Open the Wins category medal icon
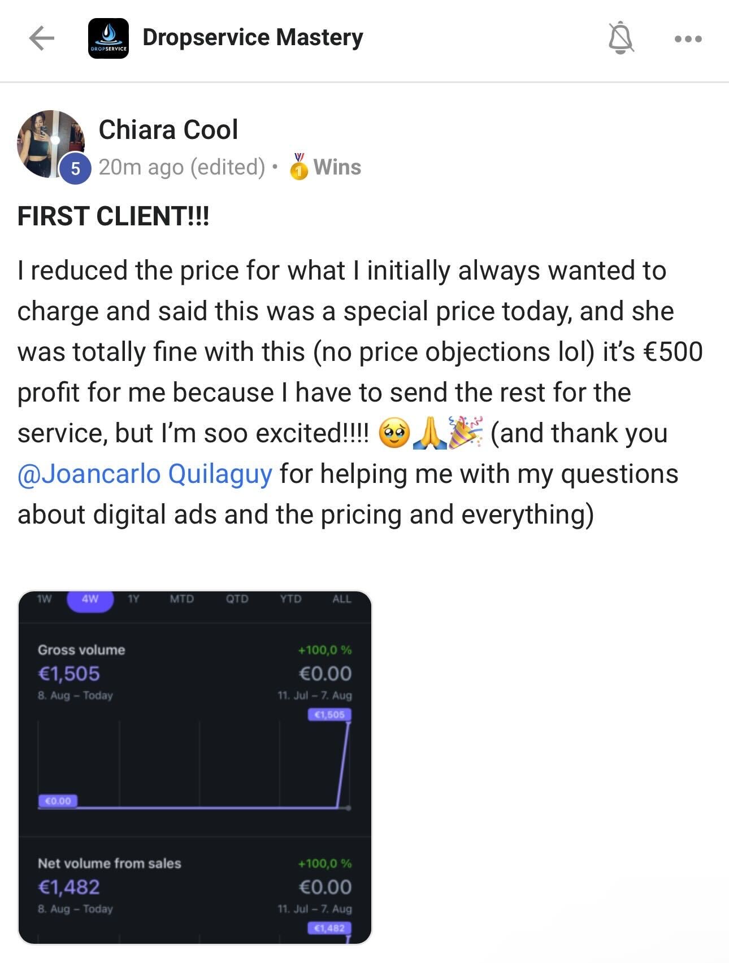The image size is (729, 963). 299,166
